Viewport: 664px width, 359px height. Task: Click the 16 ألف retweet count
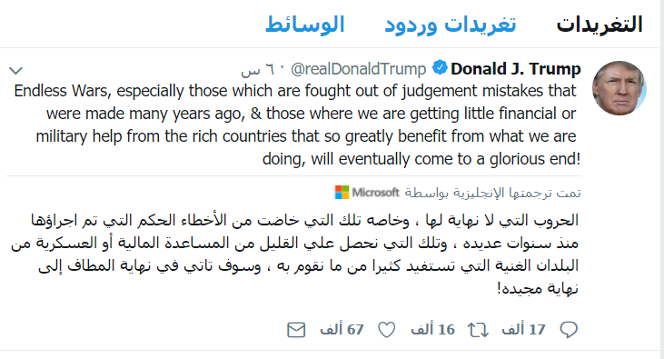pos(432,329)
